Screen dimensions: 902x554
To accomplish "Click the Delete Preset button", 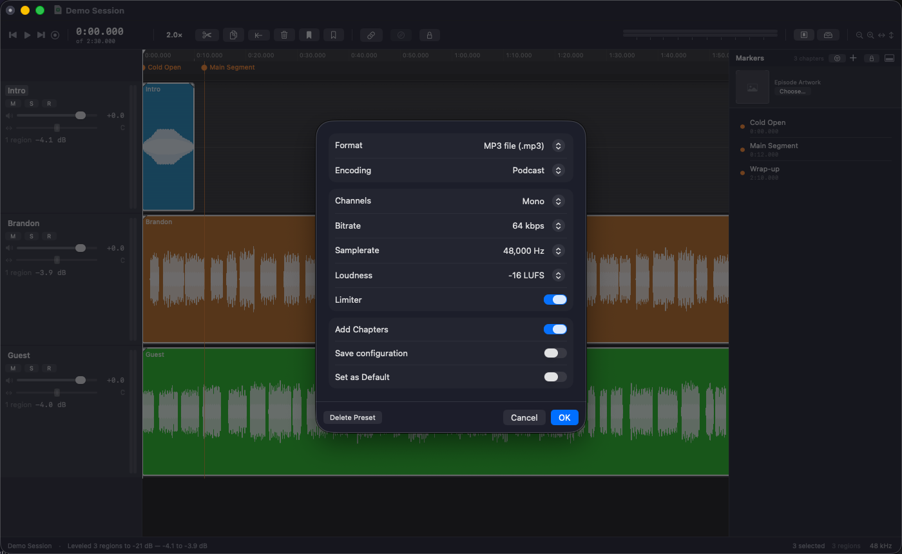I will 352,417.
